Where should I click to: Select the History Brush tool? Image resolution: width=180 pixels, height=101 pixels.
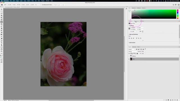point(2,30)
